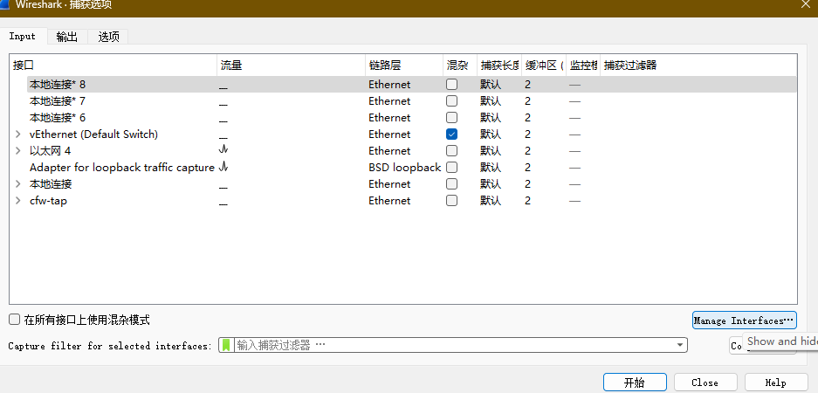Expand the 以太网 4 interface row

(x=18, y=151)
